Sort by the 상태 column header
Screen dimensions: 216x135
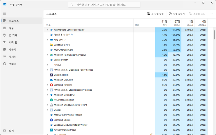tap(144, 23)
